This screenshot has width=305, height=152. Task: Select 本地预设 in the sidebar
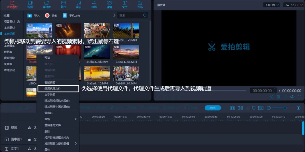coord(9,70)
